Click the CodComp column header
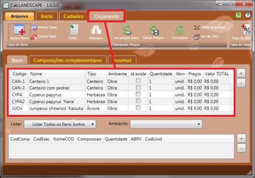This screenshot has width=255, height=178. 20,139
